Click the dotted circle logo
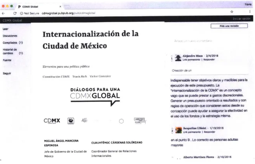255x164 pixels. pos(121,121)
